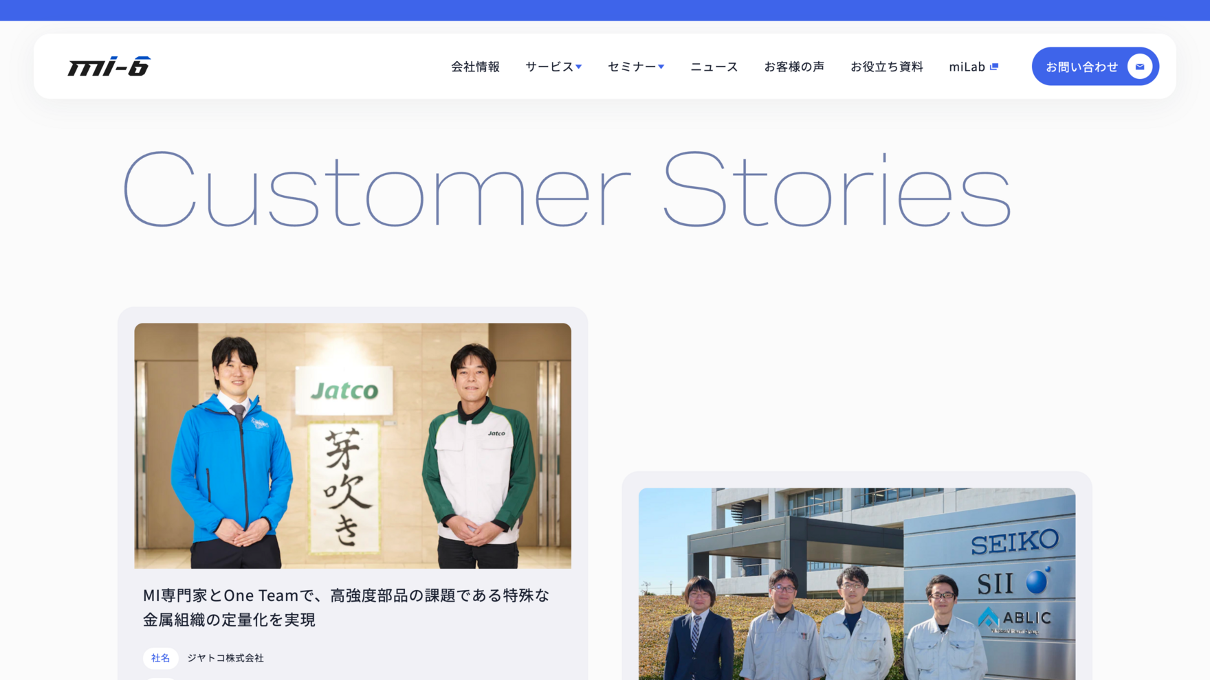Expand the サービス dropdown arrow
The width and height of the screenshot is (1210, 680).
coord(579,67)
